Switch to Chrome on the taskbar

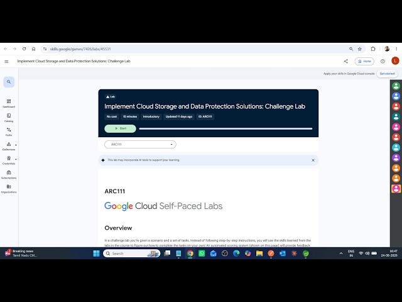(x=190, y=254)
